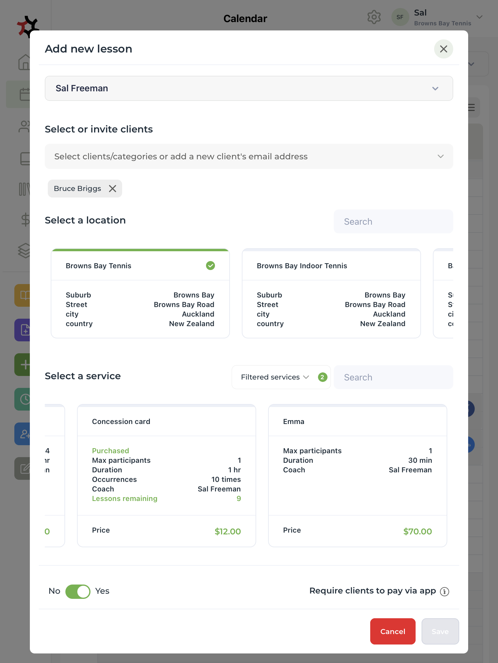Image resolution: width=498 pixels, height=663 pixels.
Task: Close the Add new lesson dialog
Action: tap(443, 49)
